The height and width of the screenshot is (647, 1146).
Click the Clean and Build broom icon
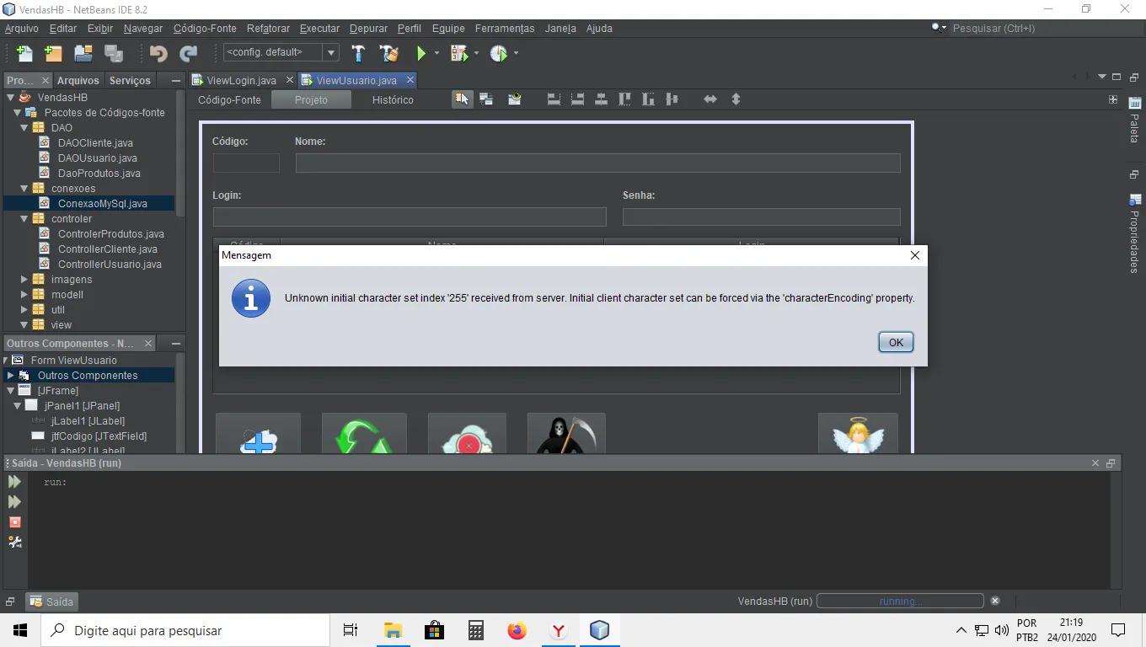click(388, 53)
